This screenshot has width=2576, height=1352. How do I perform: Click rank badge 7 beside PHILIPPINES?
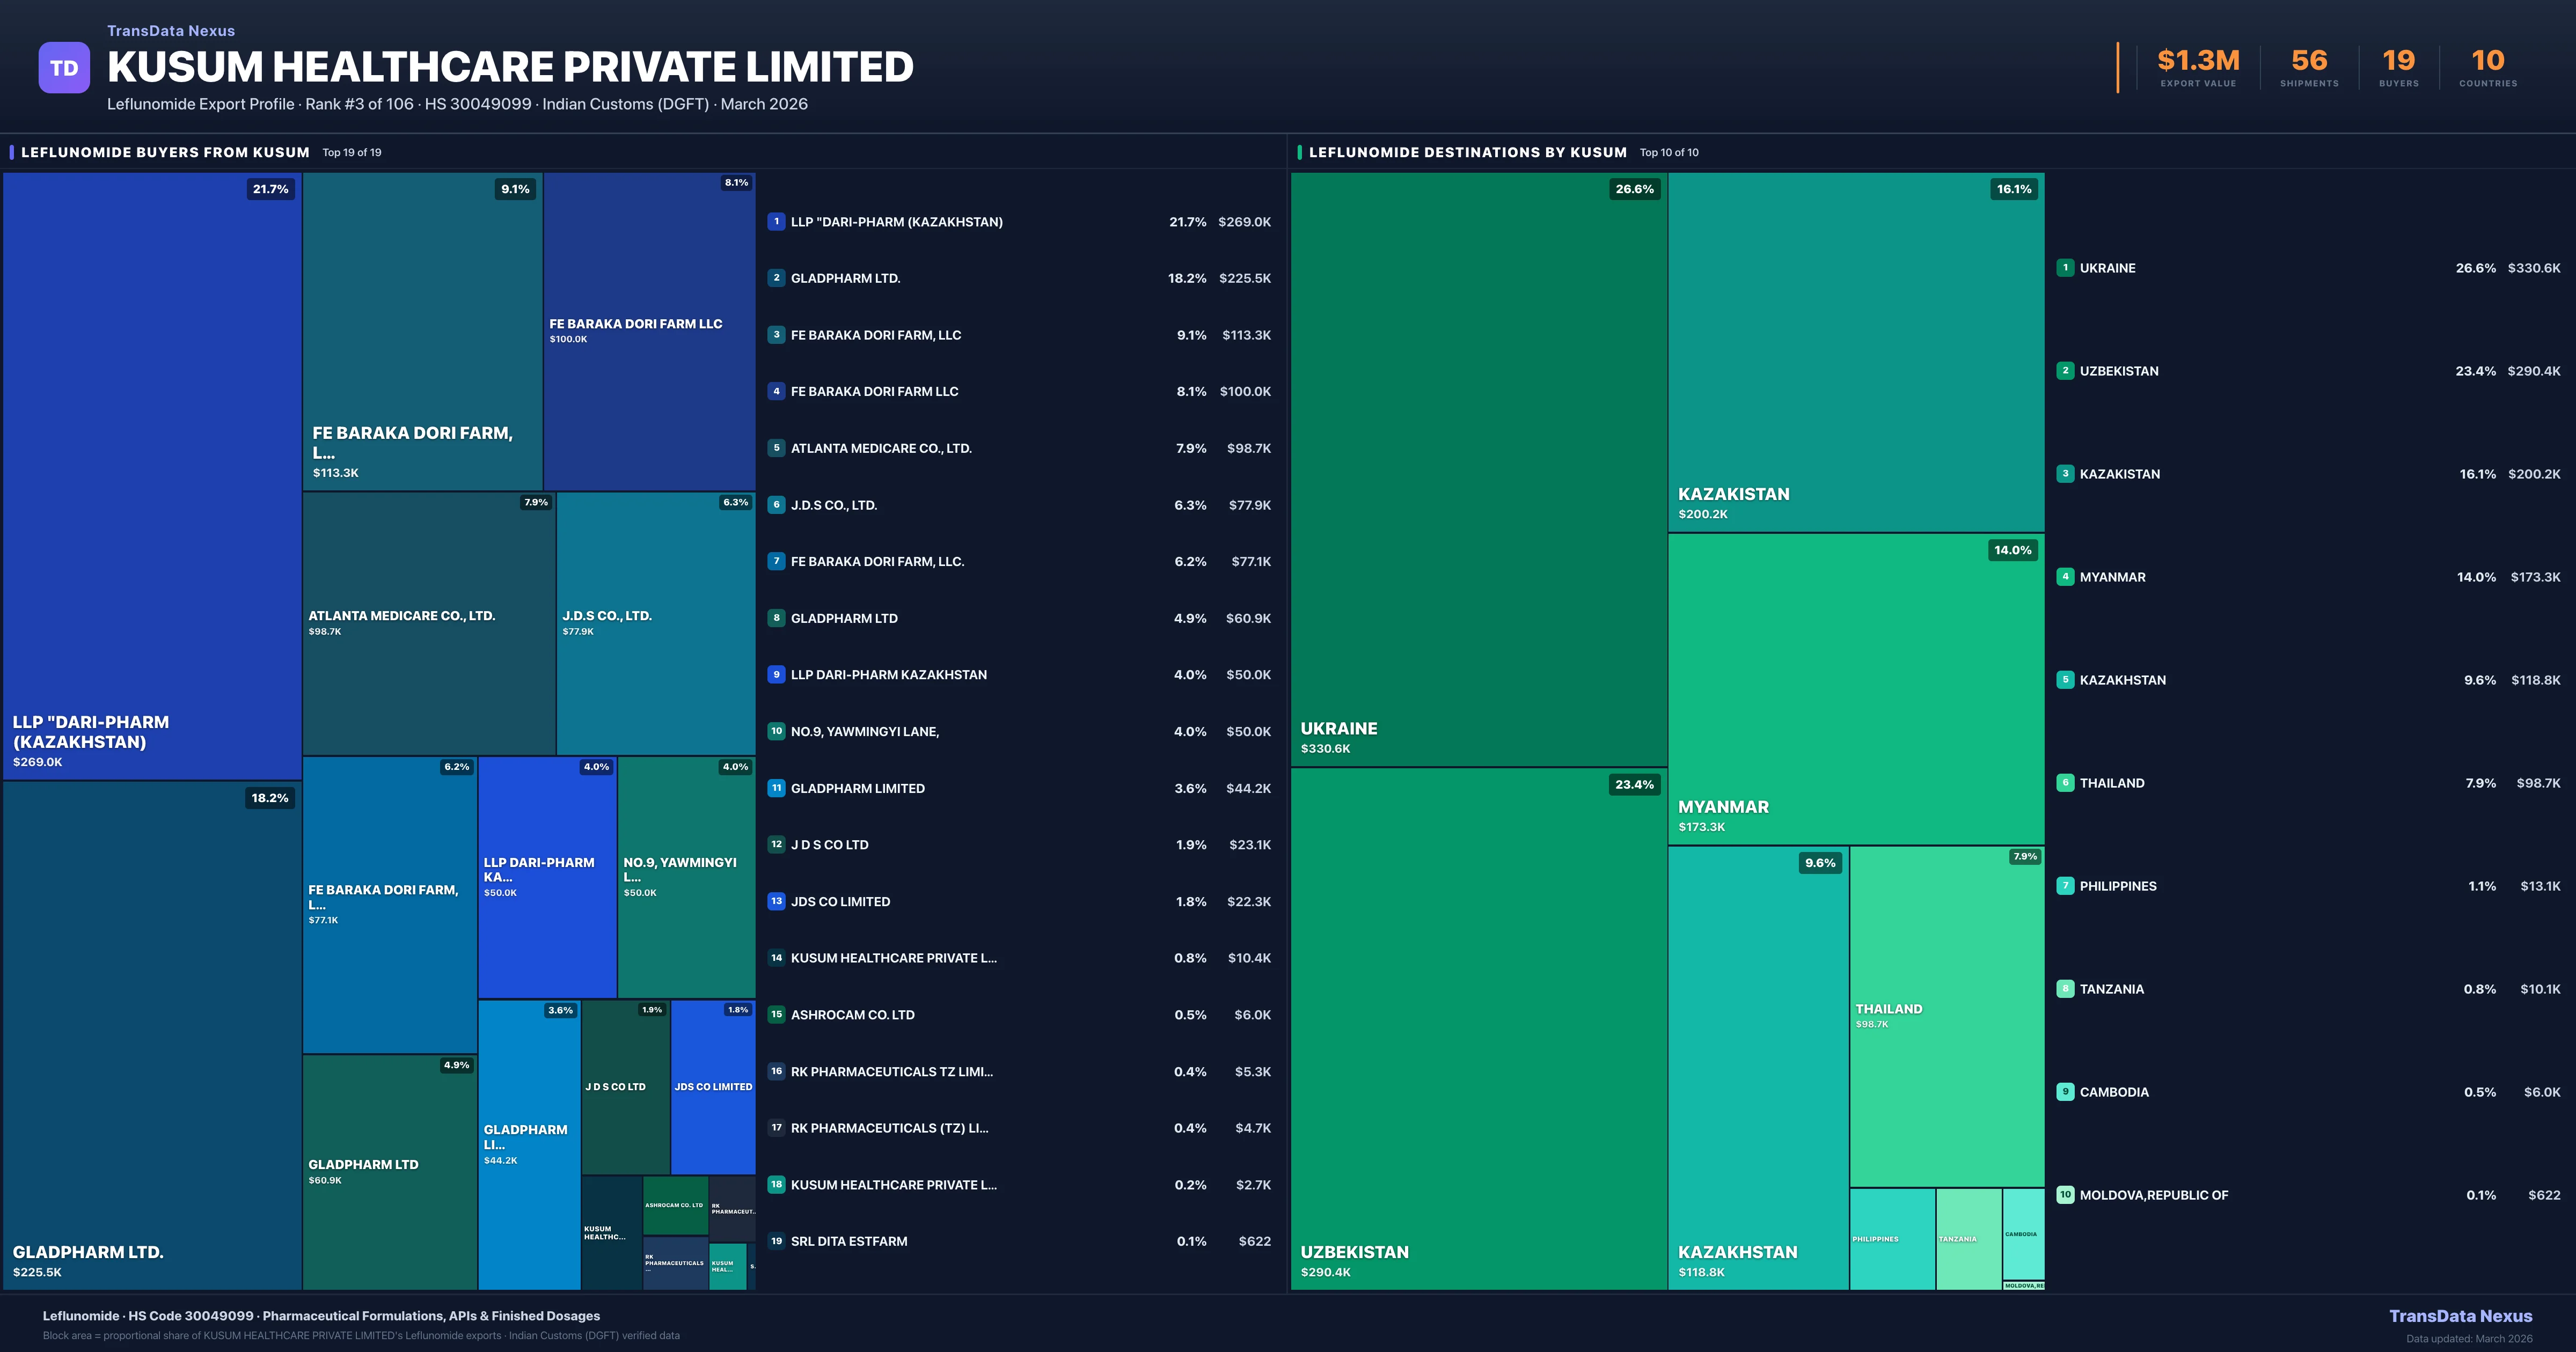pos(2065,885)
